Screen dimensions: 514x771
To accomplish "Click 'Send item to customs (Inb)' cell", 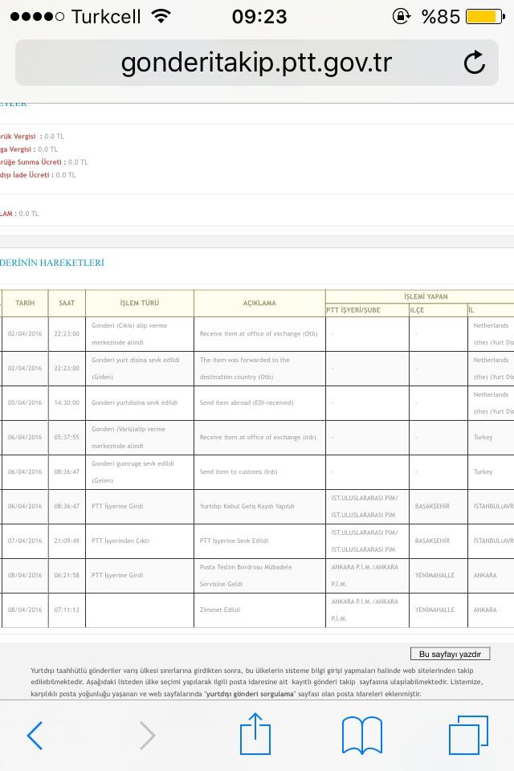I will [259, 472].
